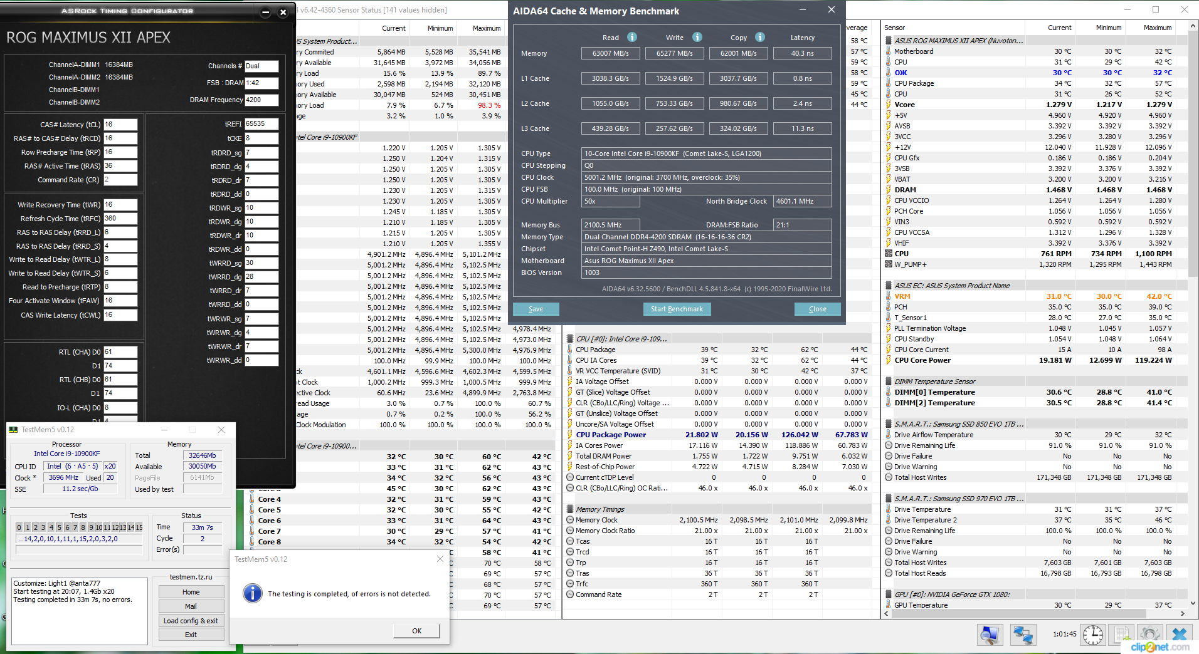Click the TestMem5 log text area
The image size is (1199, 654).
80,611
